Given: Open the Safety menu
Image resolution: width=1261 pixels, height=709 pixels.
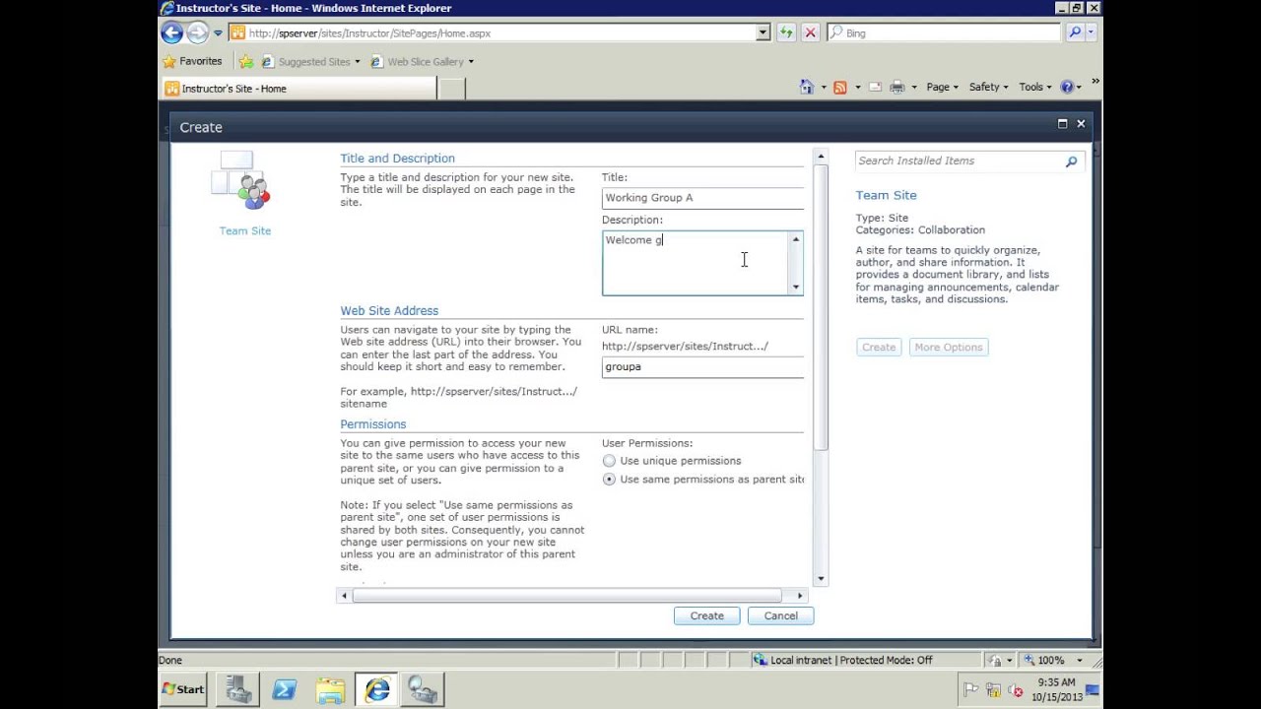Looking at the screenshot, I should (x=988, y=87).
